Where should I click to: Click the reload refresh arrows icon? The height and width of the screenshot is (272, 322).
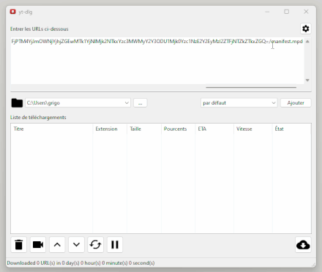95,244
